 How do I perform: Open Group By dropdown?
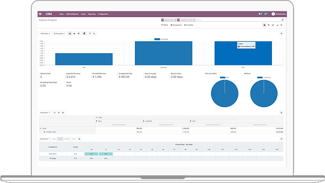[x=59, y=33]
